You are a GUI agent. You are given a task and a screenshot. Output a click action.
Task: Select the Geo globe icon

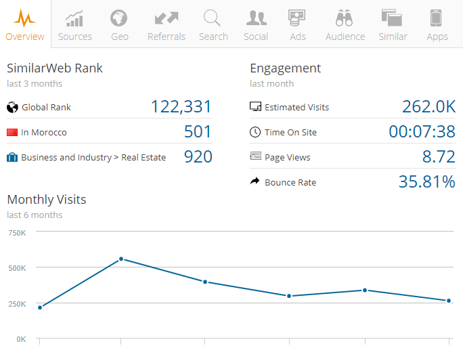coord(119,18)
